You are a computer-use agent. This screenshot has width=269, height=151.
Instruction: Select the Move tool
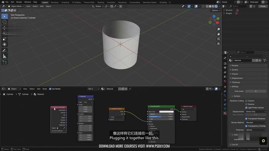[5, 28]
